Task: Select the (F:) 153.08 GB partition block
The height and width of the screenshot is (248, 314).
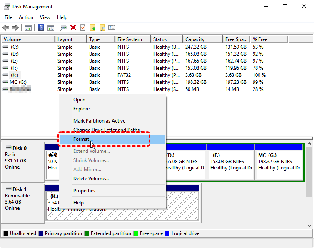Action: coord(231,162)
